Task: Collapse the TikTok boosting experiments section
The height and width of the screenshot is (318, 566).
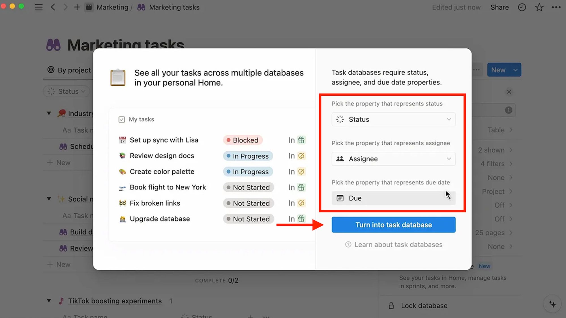Action: tap(49, 301)
